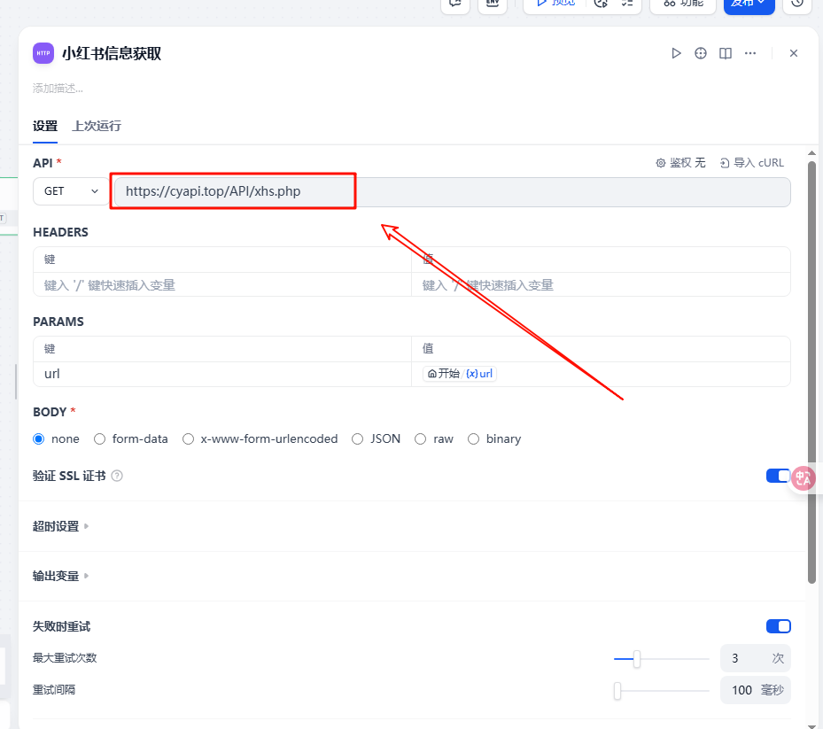Click the API URL input field
The image size is (823, 729).
point(452,191)
